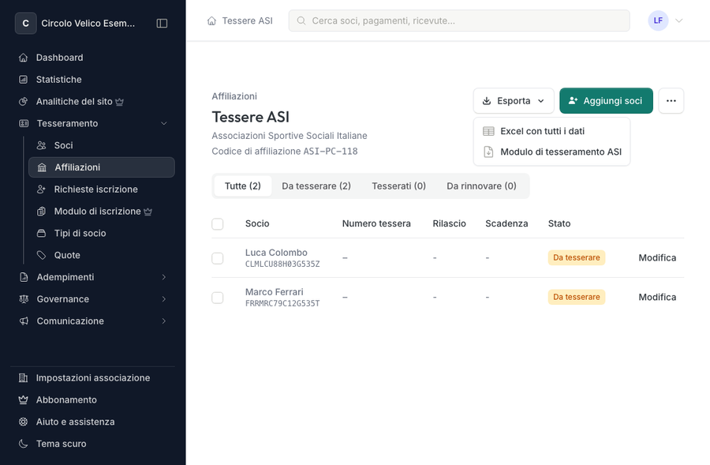Viewport: 710px width, 465px height.
Task: Click the Numero tessera column header
Action: coord(376,224)
